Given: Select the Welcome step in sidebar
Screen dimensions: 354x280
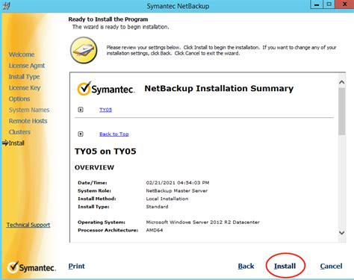Looking at the screenshot, I should [x=22, y=55].
